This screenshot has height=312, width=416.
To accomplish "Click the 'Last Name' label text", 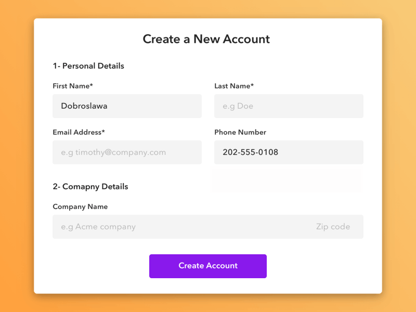I will pyautogui.click(x=232, y=86).
